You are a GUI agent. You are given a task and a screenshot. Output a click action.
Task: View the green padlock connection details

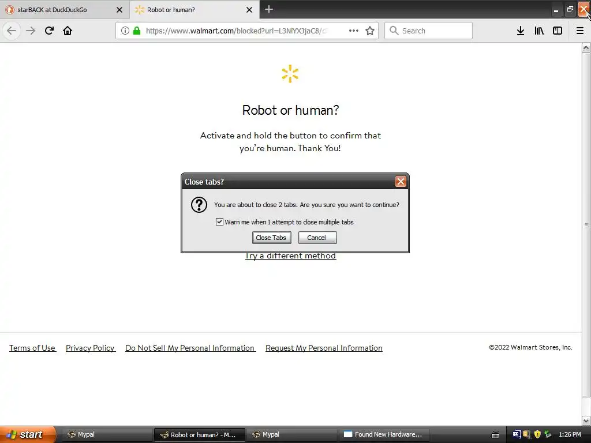137,31
